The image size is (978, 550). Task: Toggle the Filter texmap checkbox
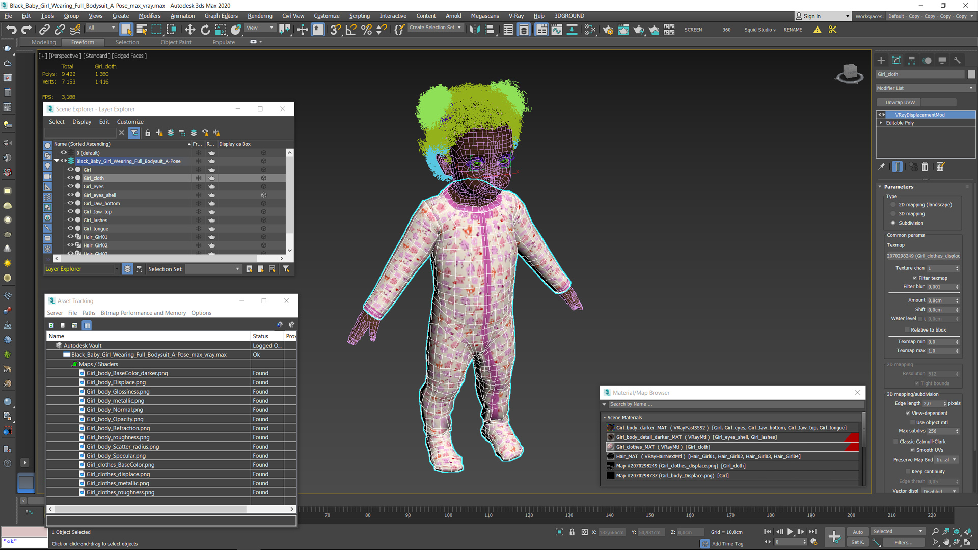pos(915,278)
